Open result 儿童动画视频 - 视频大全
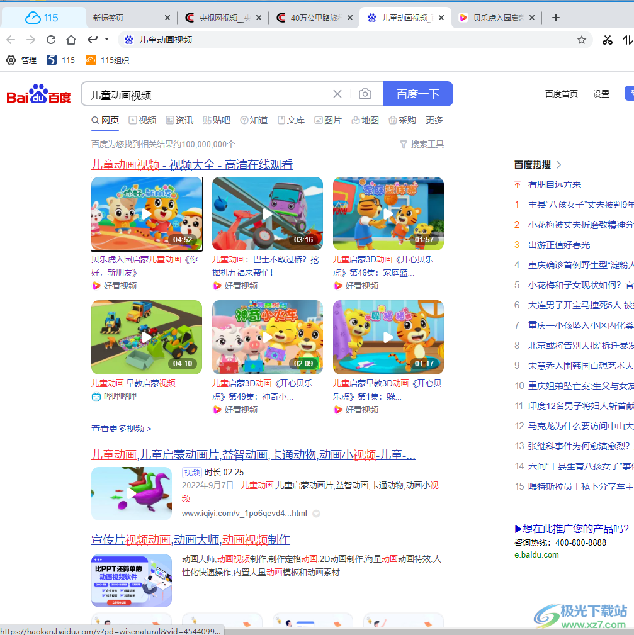Screen dimensions: 634x635 tap(192, 165)
